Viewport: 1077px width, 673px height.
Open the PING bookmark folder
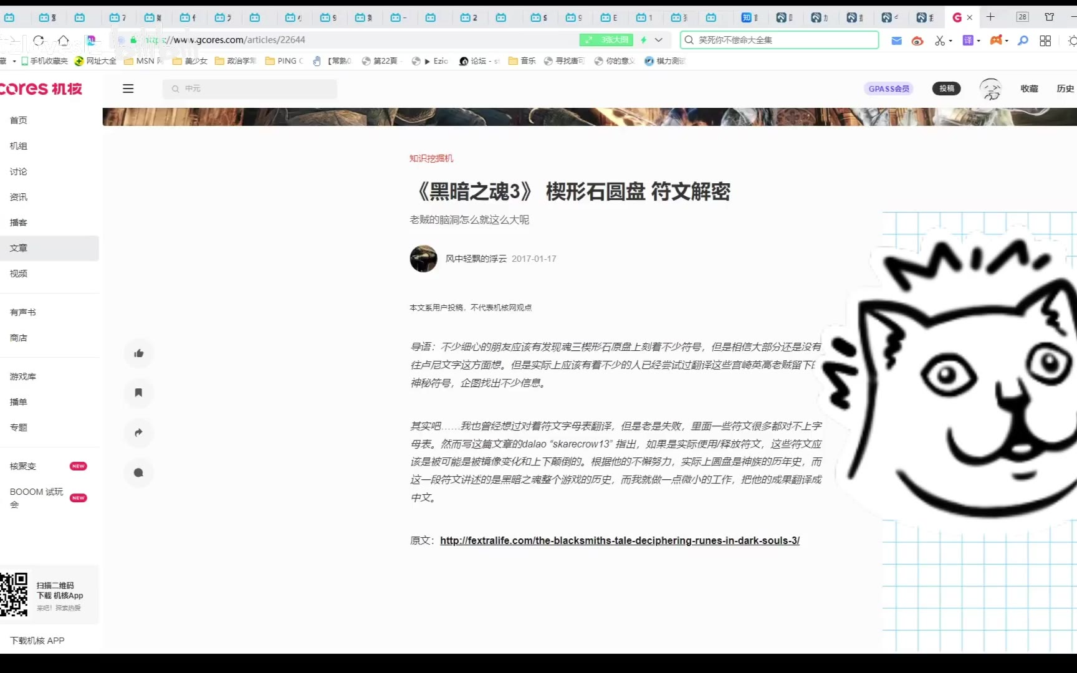tap(284, 61)
